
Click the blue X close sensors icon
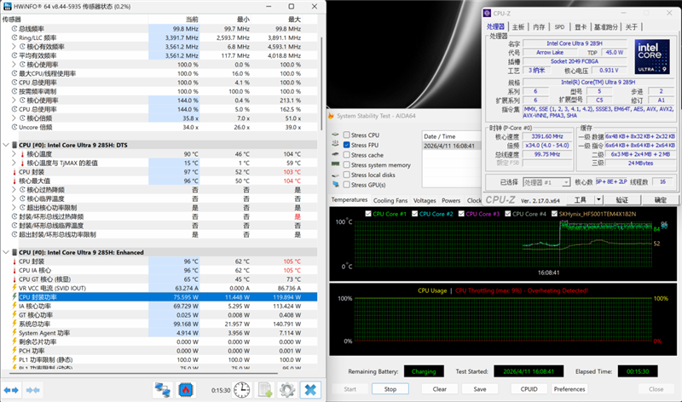tap(310, 390)
